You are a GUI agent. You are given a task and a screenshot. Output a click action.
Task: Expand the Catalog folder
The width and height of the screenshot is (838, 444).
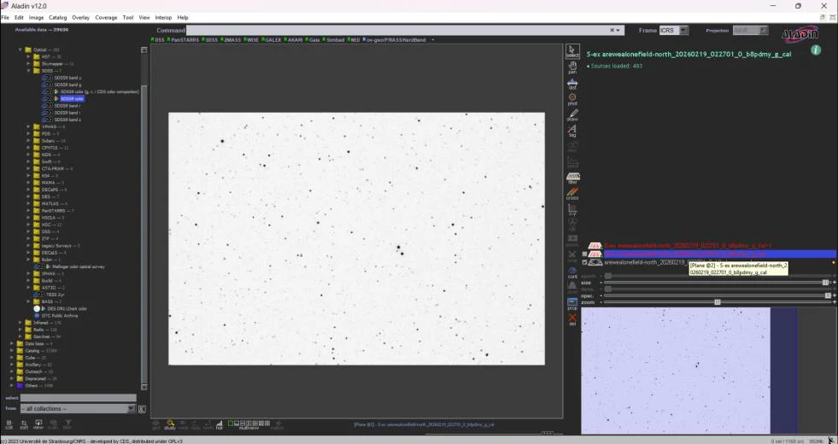click(12, 350)
